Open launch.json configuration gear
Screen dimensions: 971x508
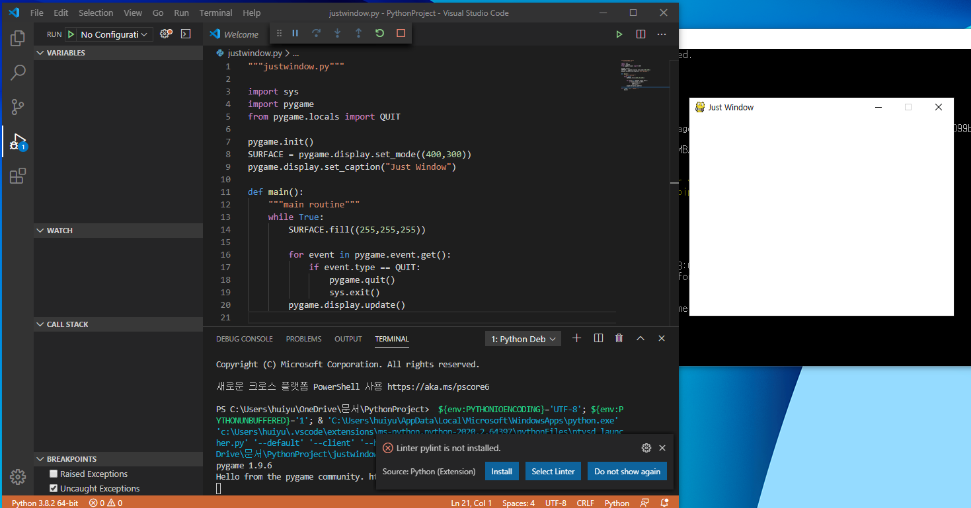click(166, 34)
